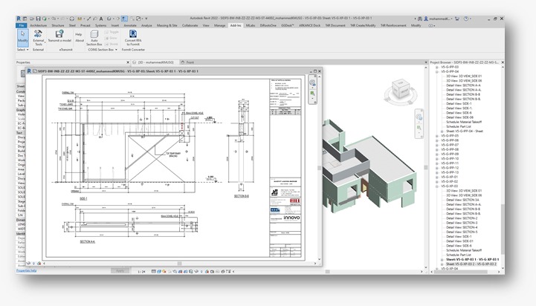Collapse V5-G-XP-03 node in Project Browser
This screenshot has width=536, height=306.
click(x=437, y=186)
